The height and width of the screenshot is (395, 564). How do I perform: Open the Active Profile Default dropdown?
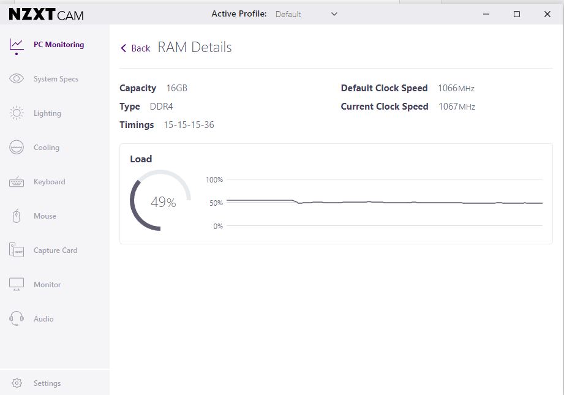306,14
